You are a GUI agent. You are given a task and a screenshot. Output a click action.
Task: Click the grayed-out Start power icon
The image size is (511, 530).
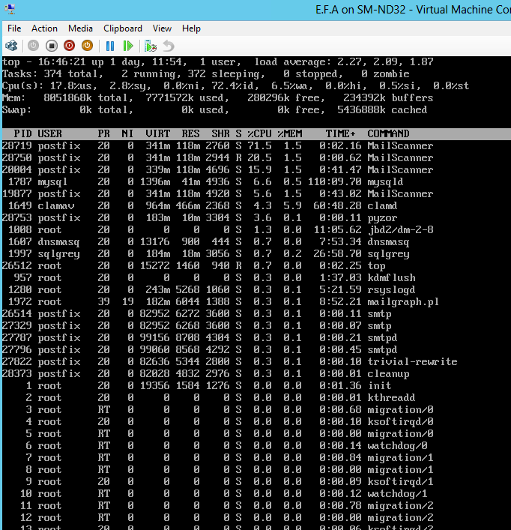[x=33, y=46]
